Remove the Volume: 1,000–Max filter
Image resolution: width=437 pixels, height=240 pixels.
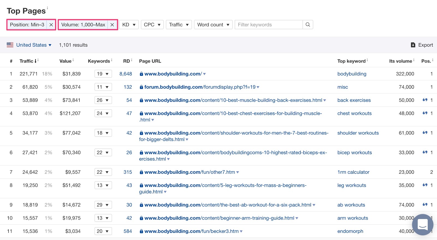pos(112,25)
